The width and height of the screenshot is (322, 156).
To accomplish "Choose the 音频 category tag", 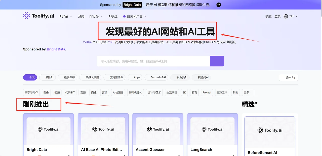I will point(83,92).
